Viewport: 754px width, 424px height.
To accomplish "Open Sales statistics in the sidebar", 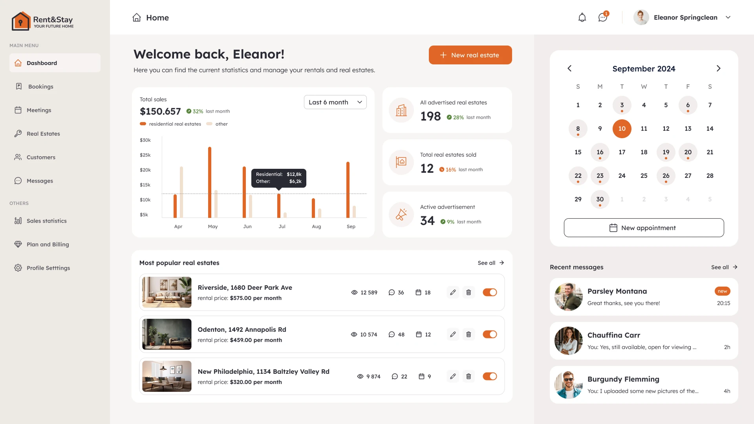I will pyautogui.click(x=46, y=221).
